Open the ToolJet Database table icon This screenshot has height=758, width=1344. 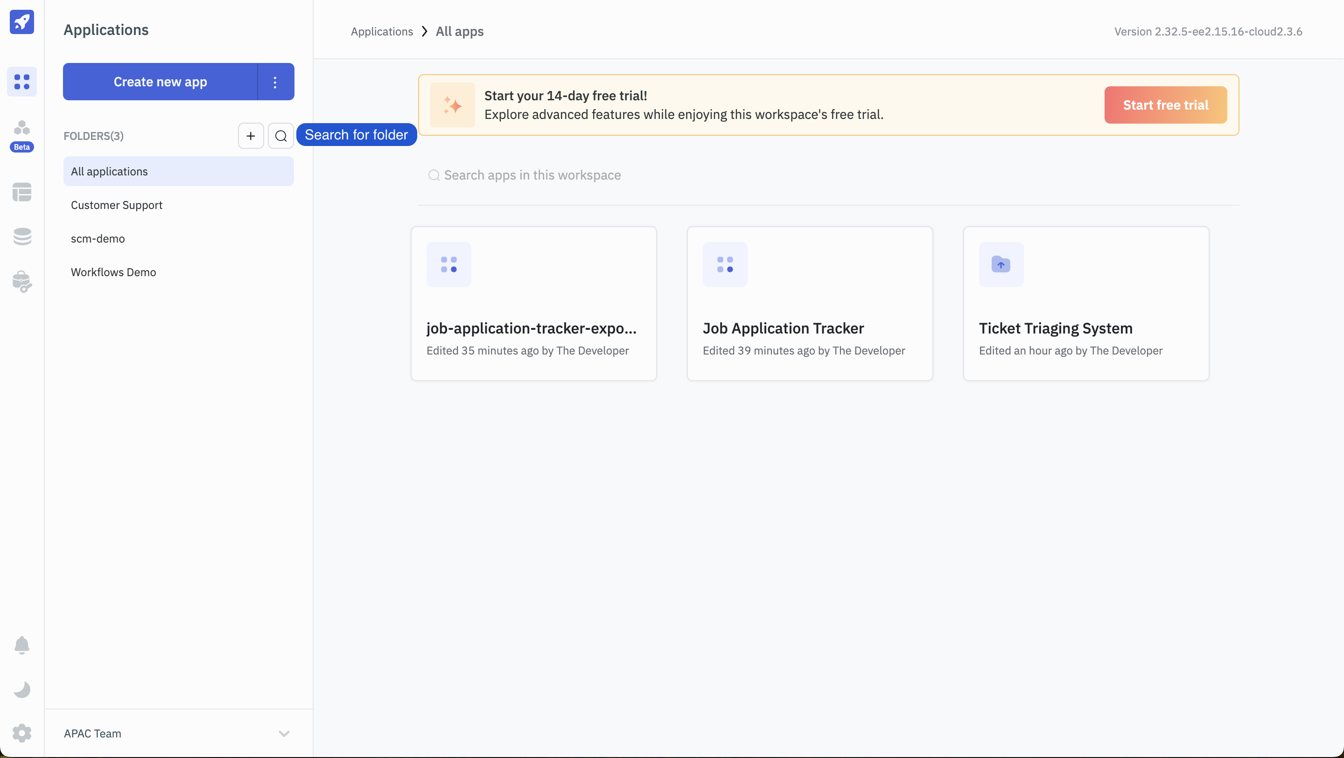22,192
